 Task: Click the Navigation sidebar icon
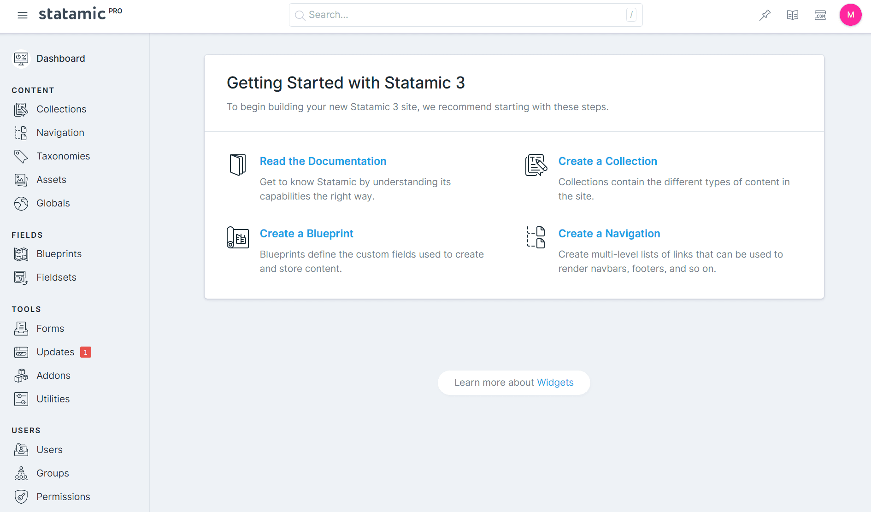21,133
